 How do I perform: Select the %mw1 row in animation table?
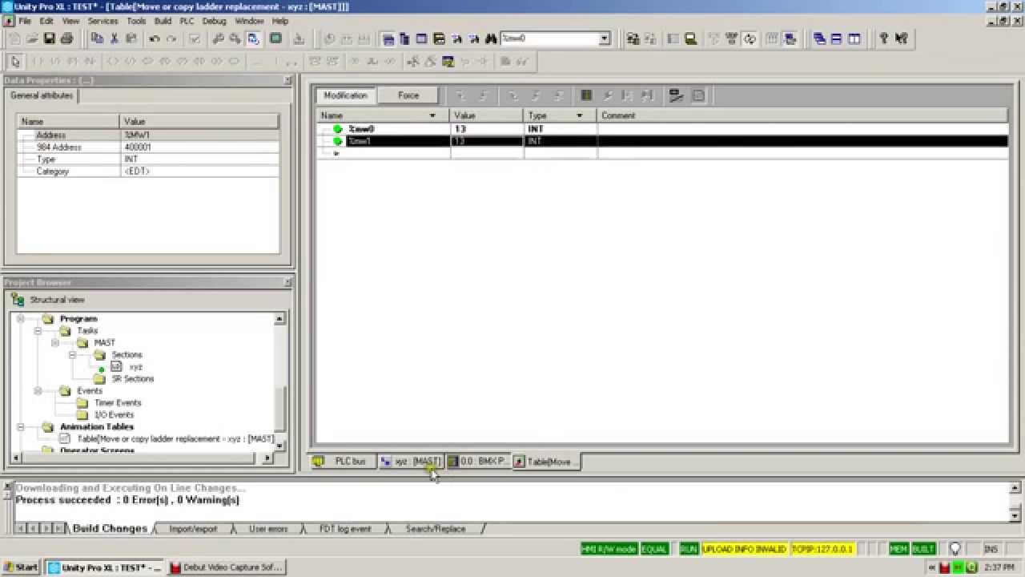pos(661,141)
